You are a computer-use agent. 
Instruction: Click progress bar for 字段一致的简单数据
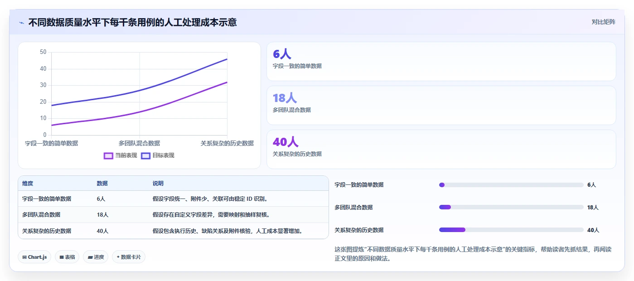pyautogui.click(x=511, y=185)
